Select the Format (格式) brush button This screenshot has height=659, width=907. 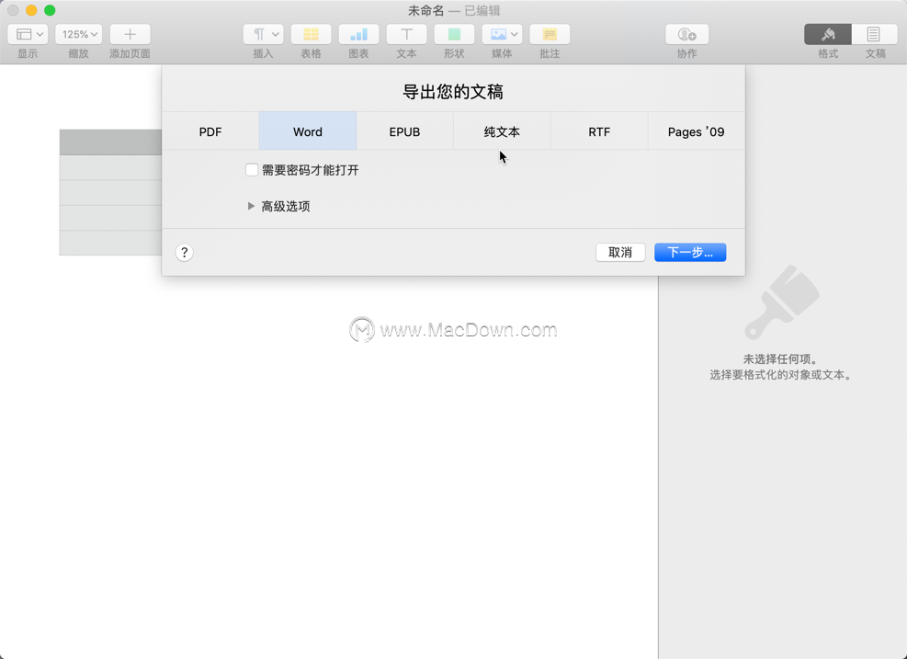coord(828,34)
